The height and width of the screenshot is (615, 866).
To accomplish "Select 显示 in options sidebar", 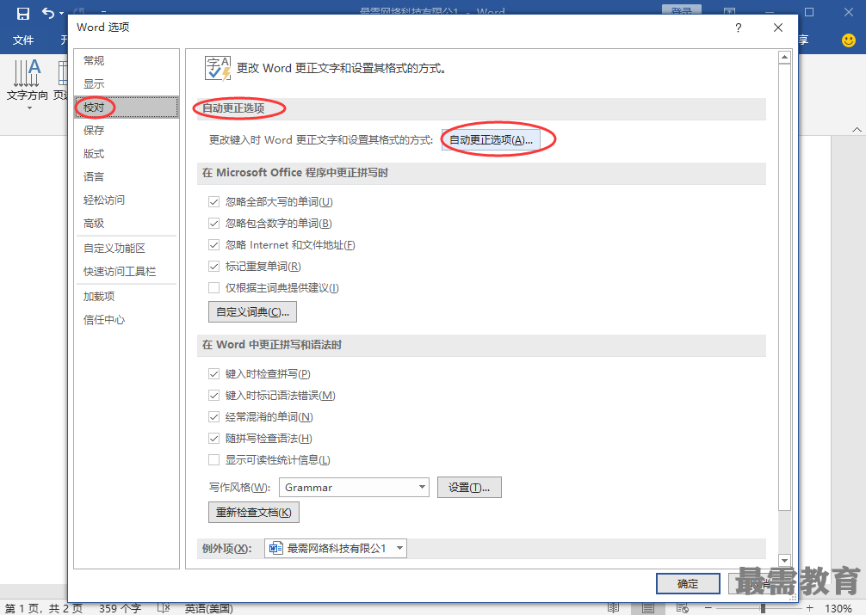I will [x=127, y=84].
